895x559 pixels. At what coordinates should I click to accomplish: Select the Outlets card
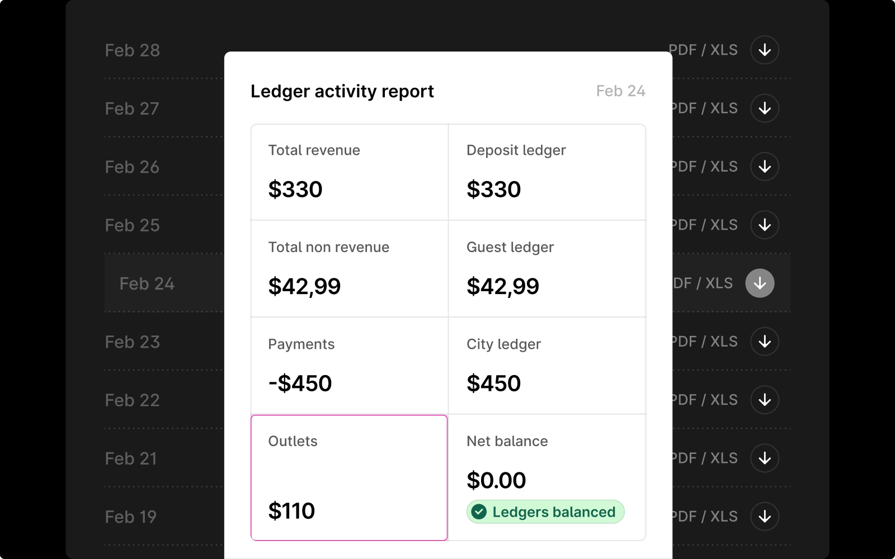tap(349, 477)
